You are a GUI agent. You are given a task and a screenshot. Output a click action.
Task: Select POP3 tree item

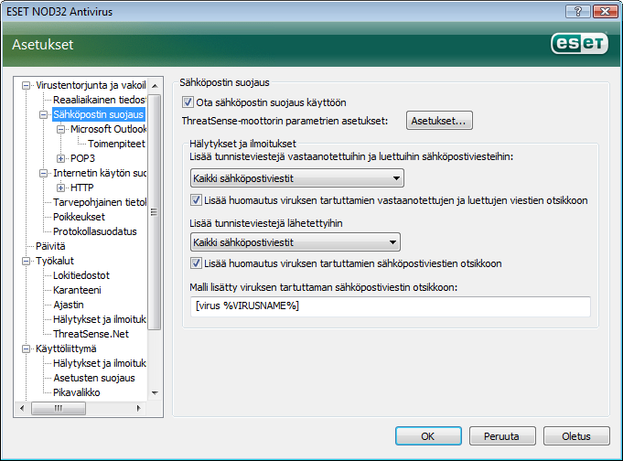click(x=82, y=158)
